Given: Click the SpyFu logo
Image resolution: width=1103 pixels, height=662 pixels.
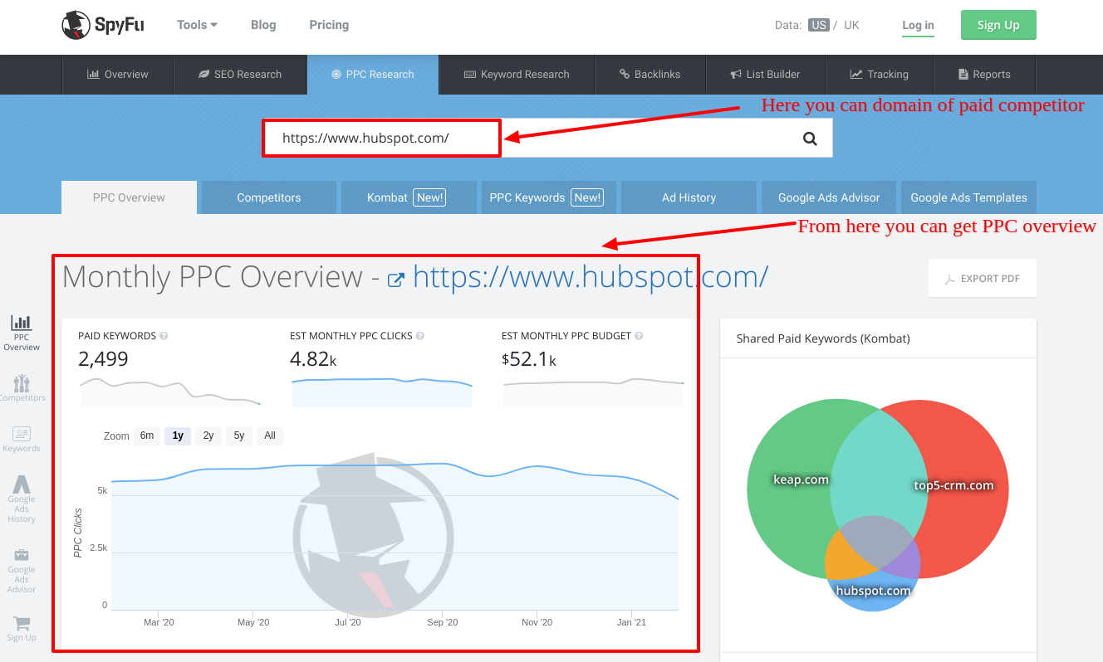Looking at the screenshot, I should pyautogui.click(x=103, y=25).
